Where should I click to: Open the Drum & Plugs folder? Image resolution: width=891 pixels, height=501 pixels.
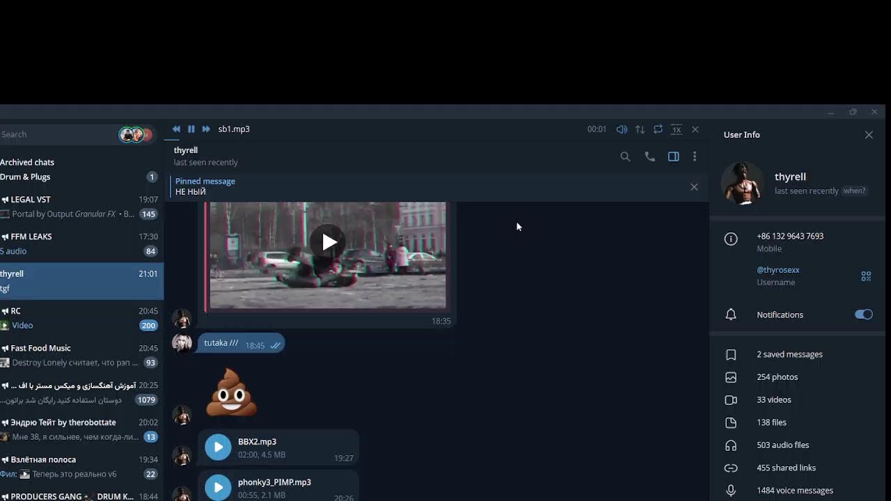tap(81, 177)
